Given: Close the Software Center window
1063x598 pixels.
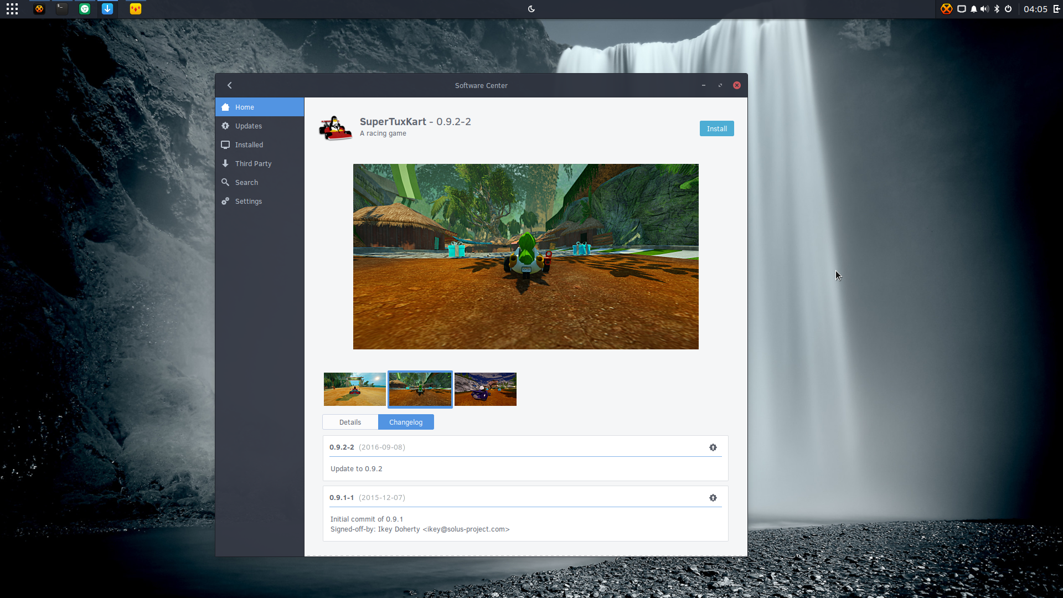Looking at the screenshot, I should (x=737, y=85).
